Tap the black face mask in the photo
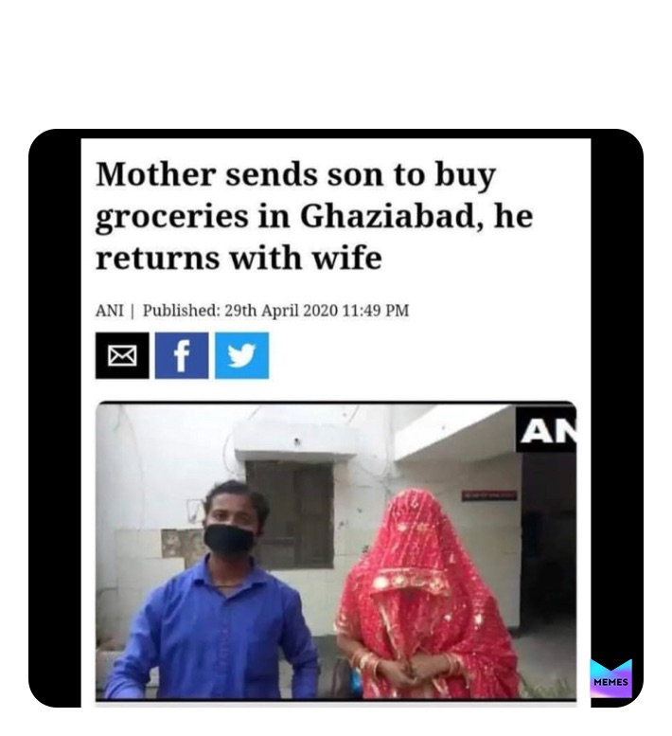 (228, 541)
